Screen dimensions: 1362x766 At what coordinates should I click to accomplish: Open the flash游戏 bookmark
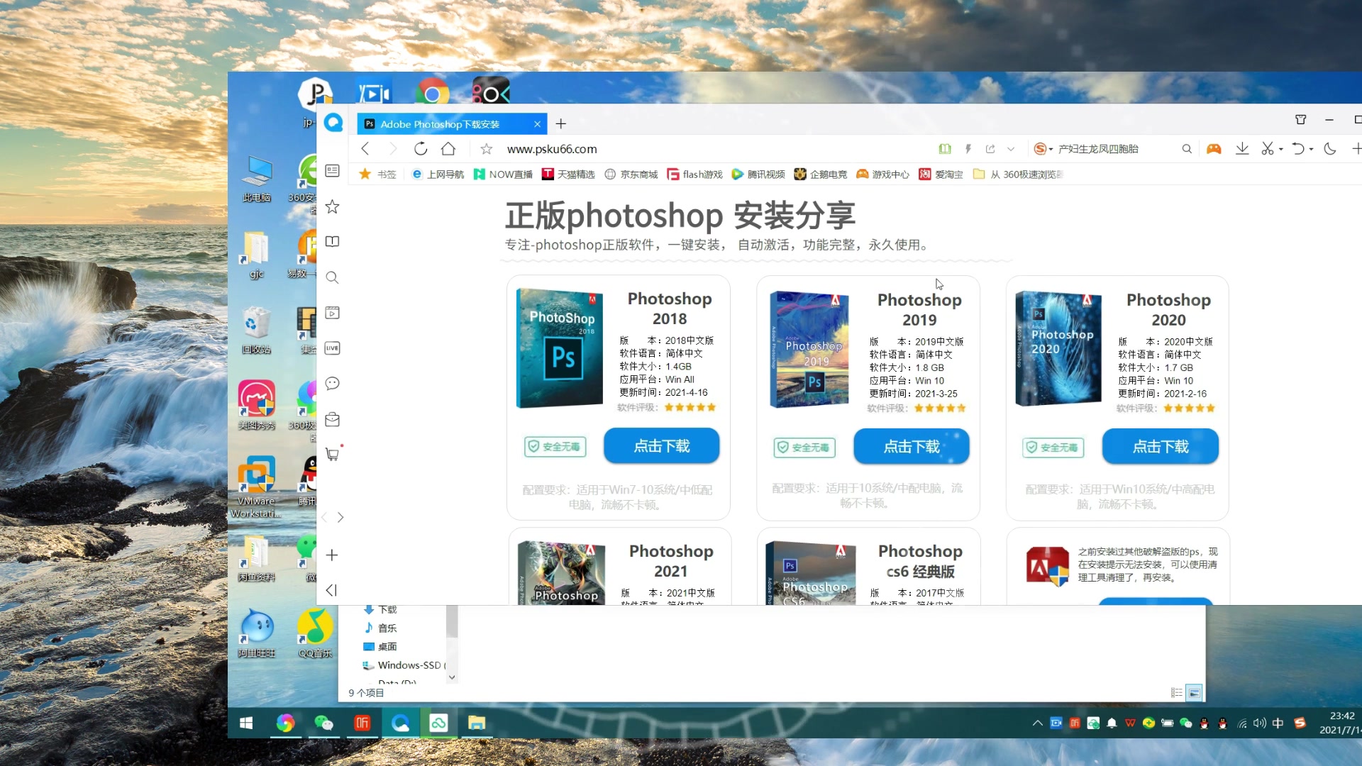coord(694,174)
